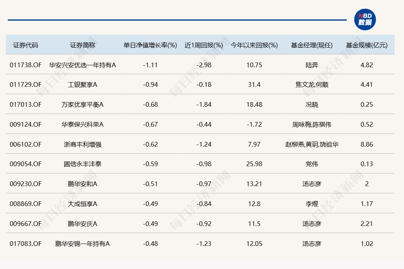Click year-to-date return 12.05
The height and width of the screenshot is (269, 404).
[x=254, y=244]
